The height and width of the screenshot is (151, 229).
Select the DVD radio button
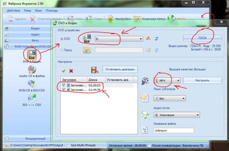tap(61, 39)
